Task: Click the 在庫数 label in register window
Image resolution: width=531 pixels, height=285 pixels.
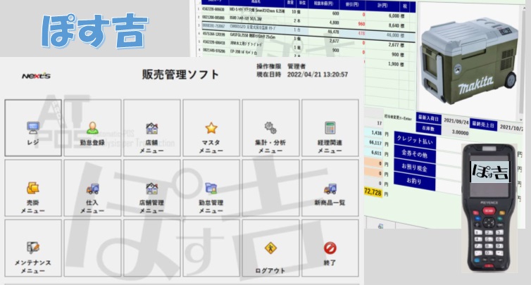Action: pos(428,129)
